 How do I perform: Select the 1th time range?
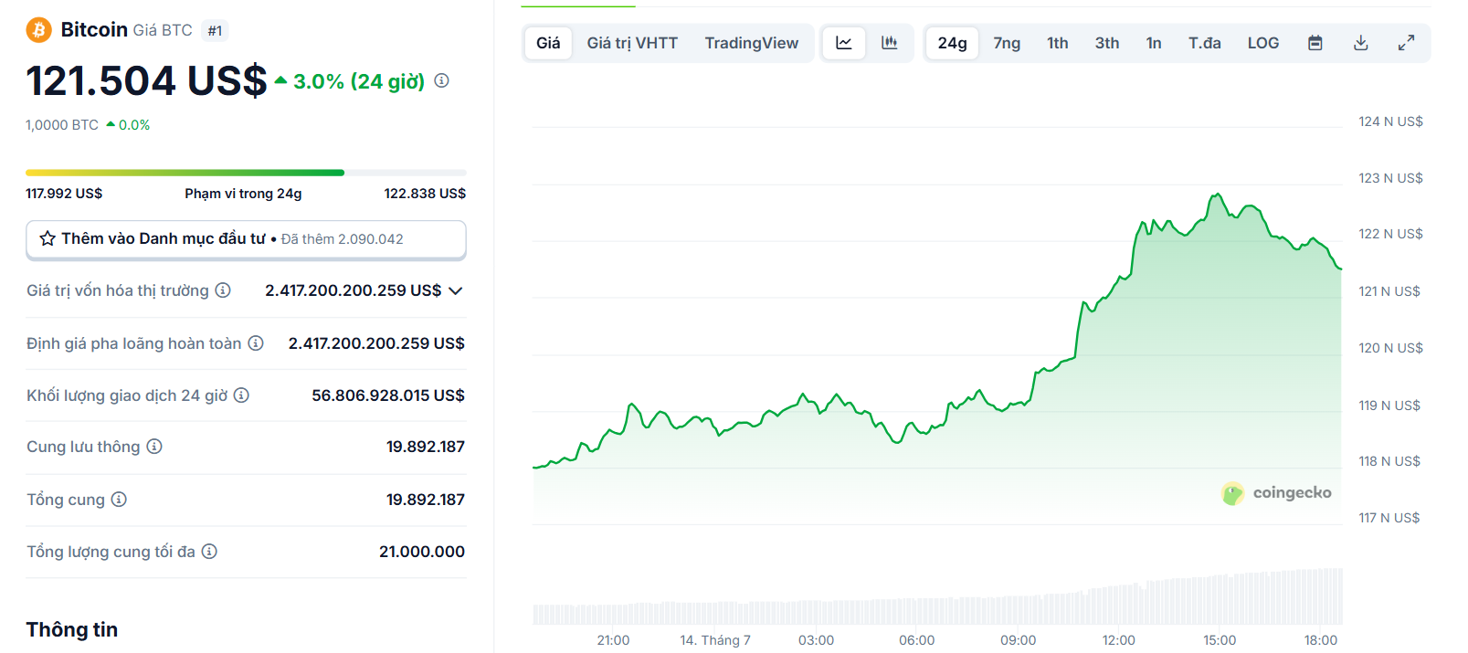pos(1058,43)
